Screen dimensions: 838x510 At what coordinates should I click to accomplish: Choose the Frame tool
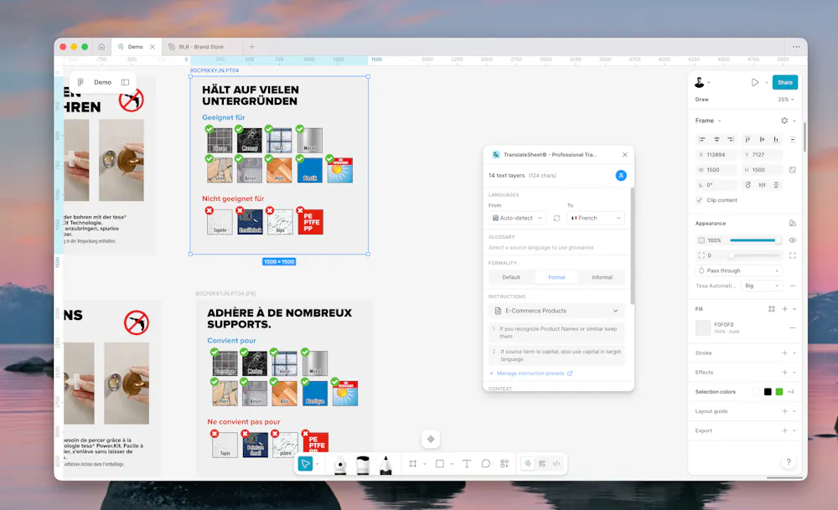click(412, 463)
